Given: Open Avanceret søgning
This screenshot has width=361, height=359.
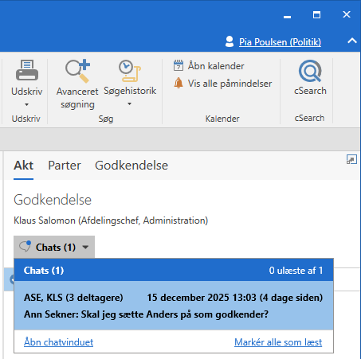Looking at the screenshot, I should (x=77, y=84).
